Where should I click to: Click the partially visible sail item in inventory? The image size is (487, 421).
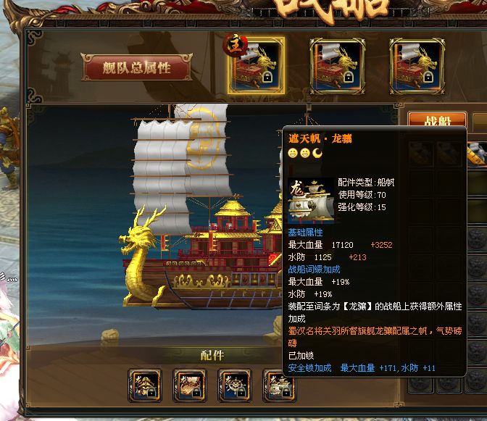coord(477,154)
